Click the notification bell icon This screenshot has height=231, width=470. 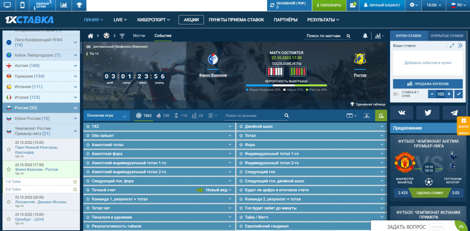365,36
